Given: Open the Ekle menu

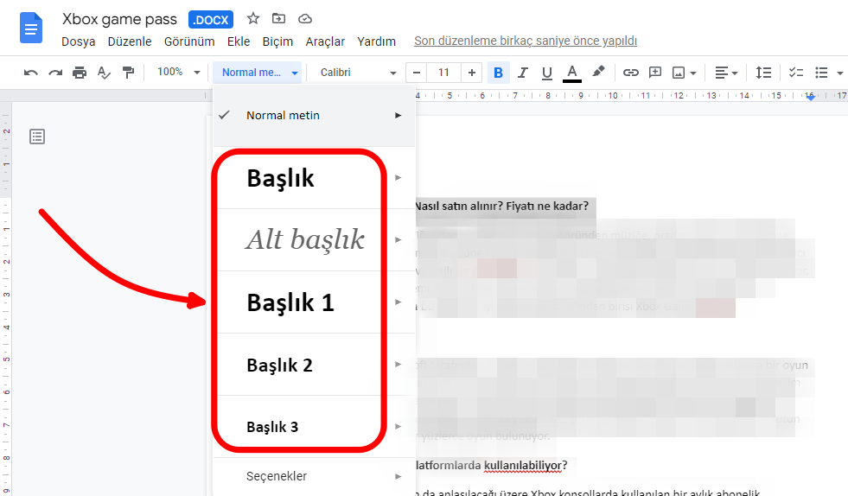Looking at the screenshot, I should coord(239,41).
